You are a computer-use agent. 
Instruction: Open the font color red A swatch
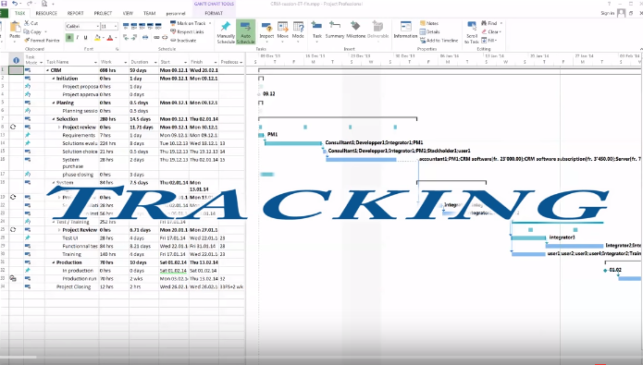(109, 38)
